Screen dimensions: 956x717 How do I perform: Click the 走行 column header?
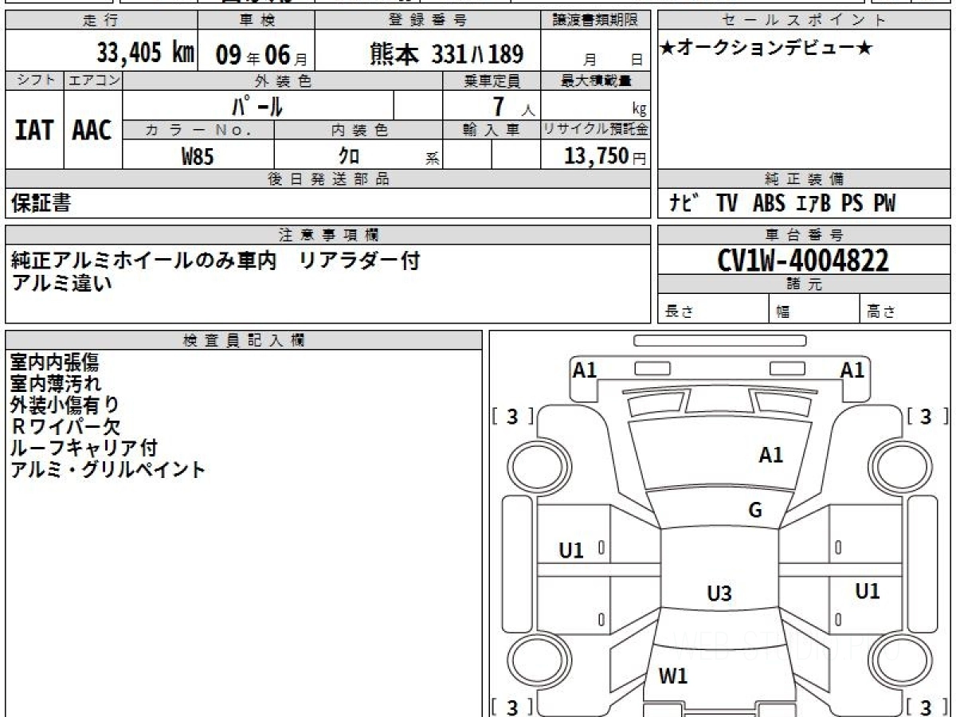click(101, 21)
